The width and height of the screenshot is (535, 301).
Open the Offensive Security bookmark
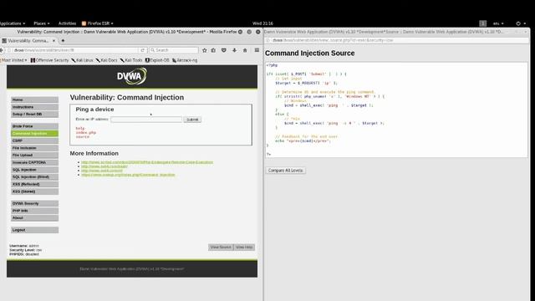coord(49,60)
